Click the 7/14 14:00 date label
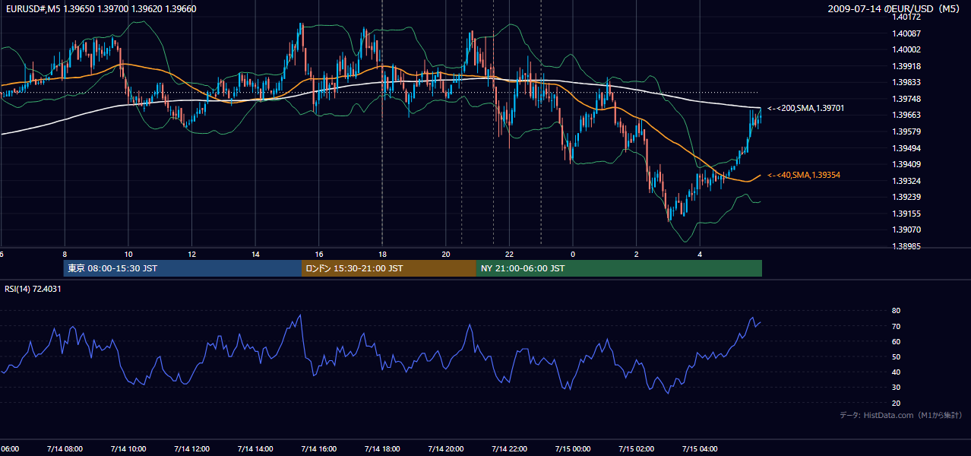971x456 pixels. pos(255,449)
